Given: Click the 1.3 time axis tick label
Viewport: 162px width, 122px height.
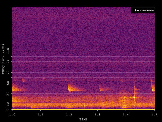Looking at the screenshot, I should click(x=98, y=115).
